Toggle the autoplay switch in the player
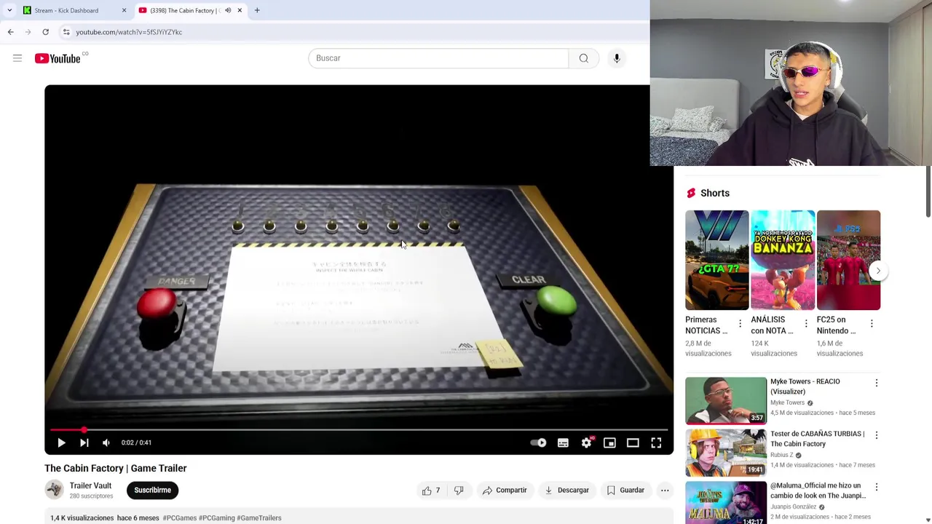932x524 pixels. coord(538,442)
